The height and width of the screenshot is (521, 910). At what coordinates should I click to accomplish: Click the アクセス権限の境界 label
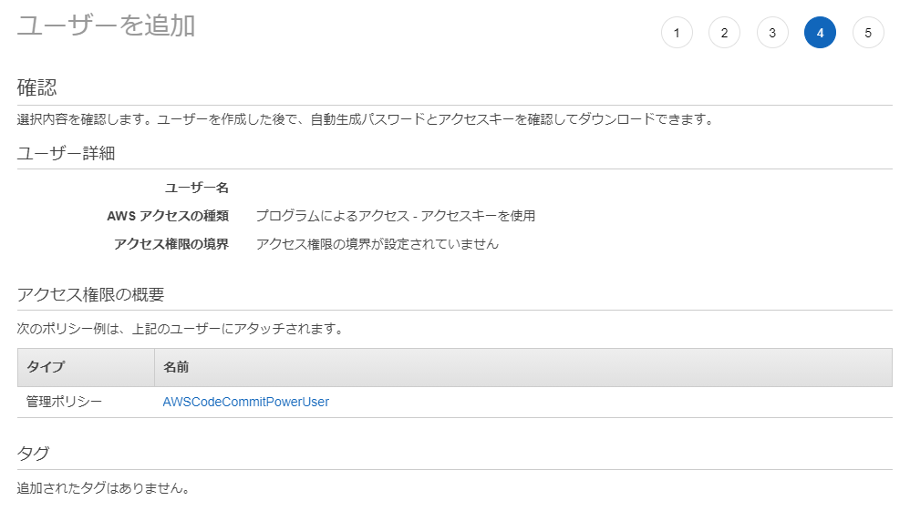click(x=171, y=244)
